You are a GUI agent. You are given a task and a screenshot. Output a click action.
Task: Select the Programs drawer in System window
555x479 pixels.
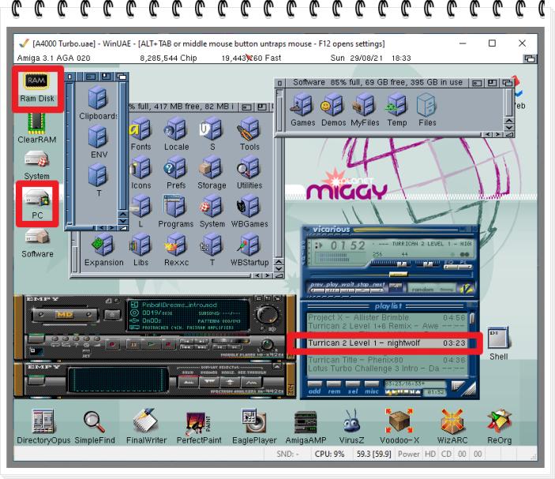click(x=175, y=211)
